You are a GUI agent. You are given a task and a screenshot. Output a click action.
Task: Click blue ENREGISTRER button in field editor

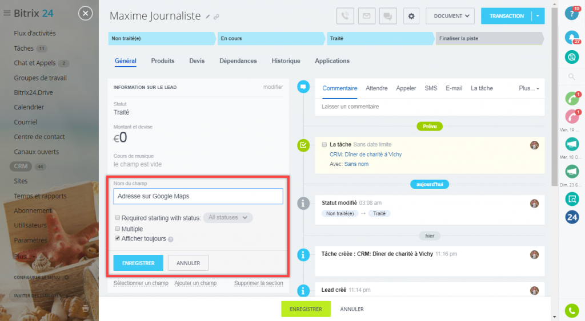tap(138, 263)
